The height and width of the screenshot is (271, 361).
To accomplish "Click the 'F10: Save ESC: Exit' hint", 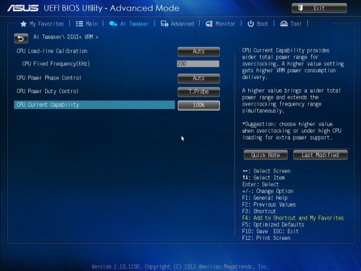I will 270,231.
